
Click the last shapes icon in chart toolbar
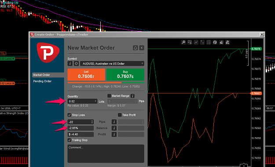[227, 42]
